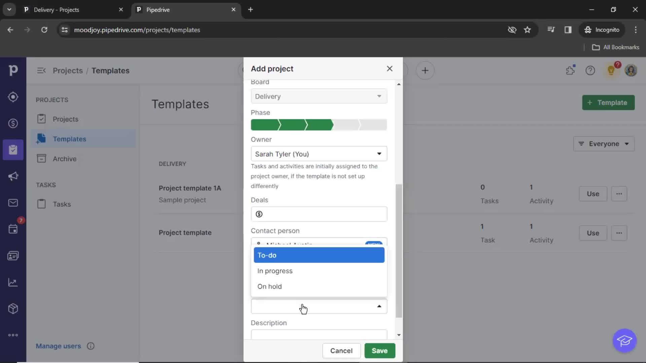Click the Add Template plus button

608,103
